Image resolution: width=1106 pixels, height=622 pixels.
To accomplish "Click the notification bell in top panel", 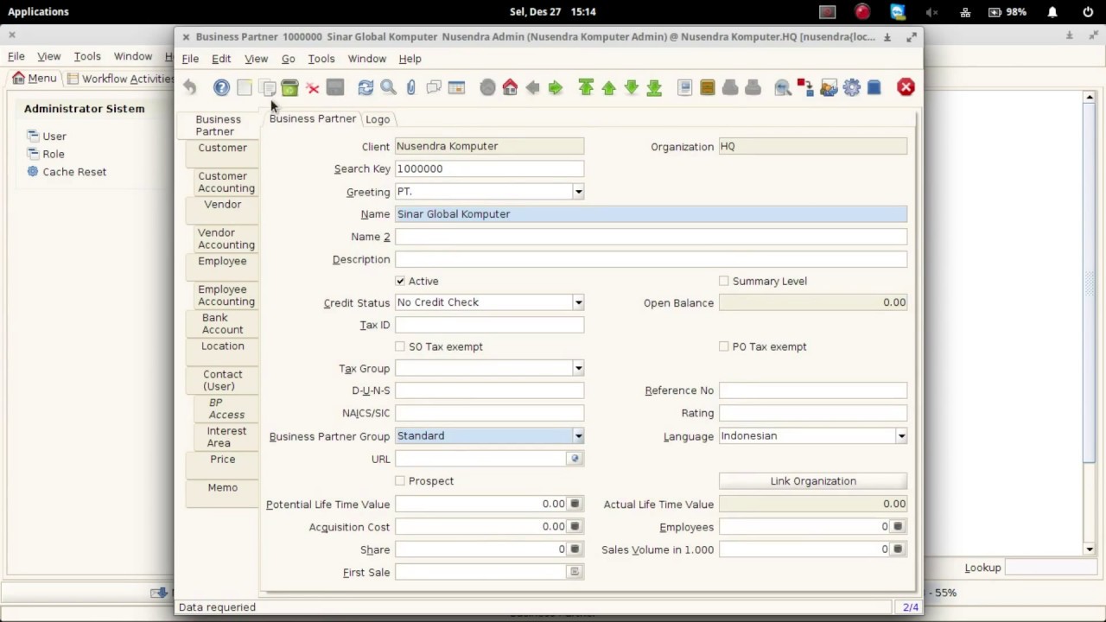I will coord(1052,12).
